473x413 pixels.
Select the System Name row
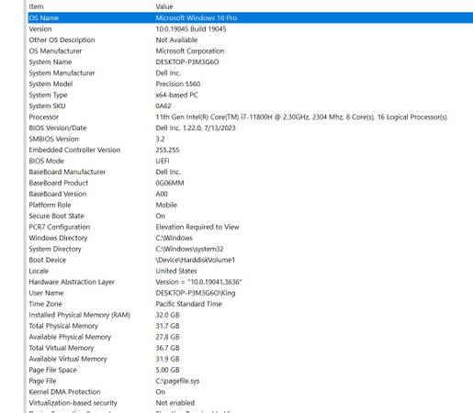point(250,62)
